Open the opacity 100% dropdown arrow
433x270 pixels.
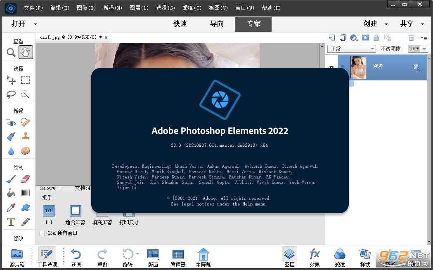point(424,49)
